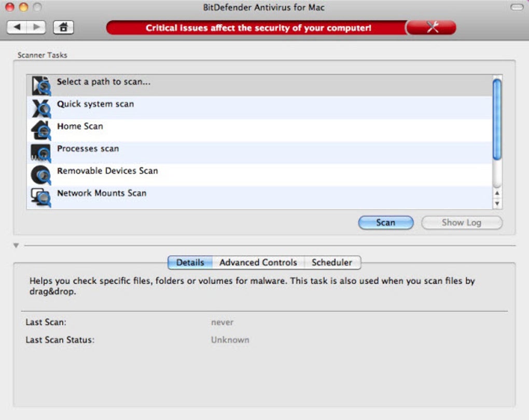Click the scrollbar down arrow
529x420 pixels.
click(x=497, y=204)
